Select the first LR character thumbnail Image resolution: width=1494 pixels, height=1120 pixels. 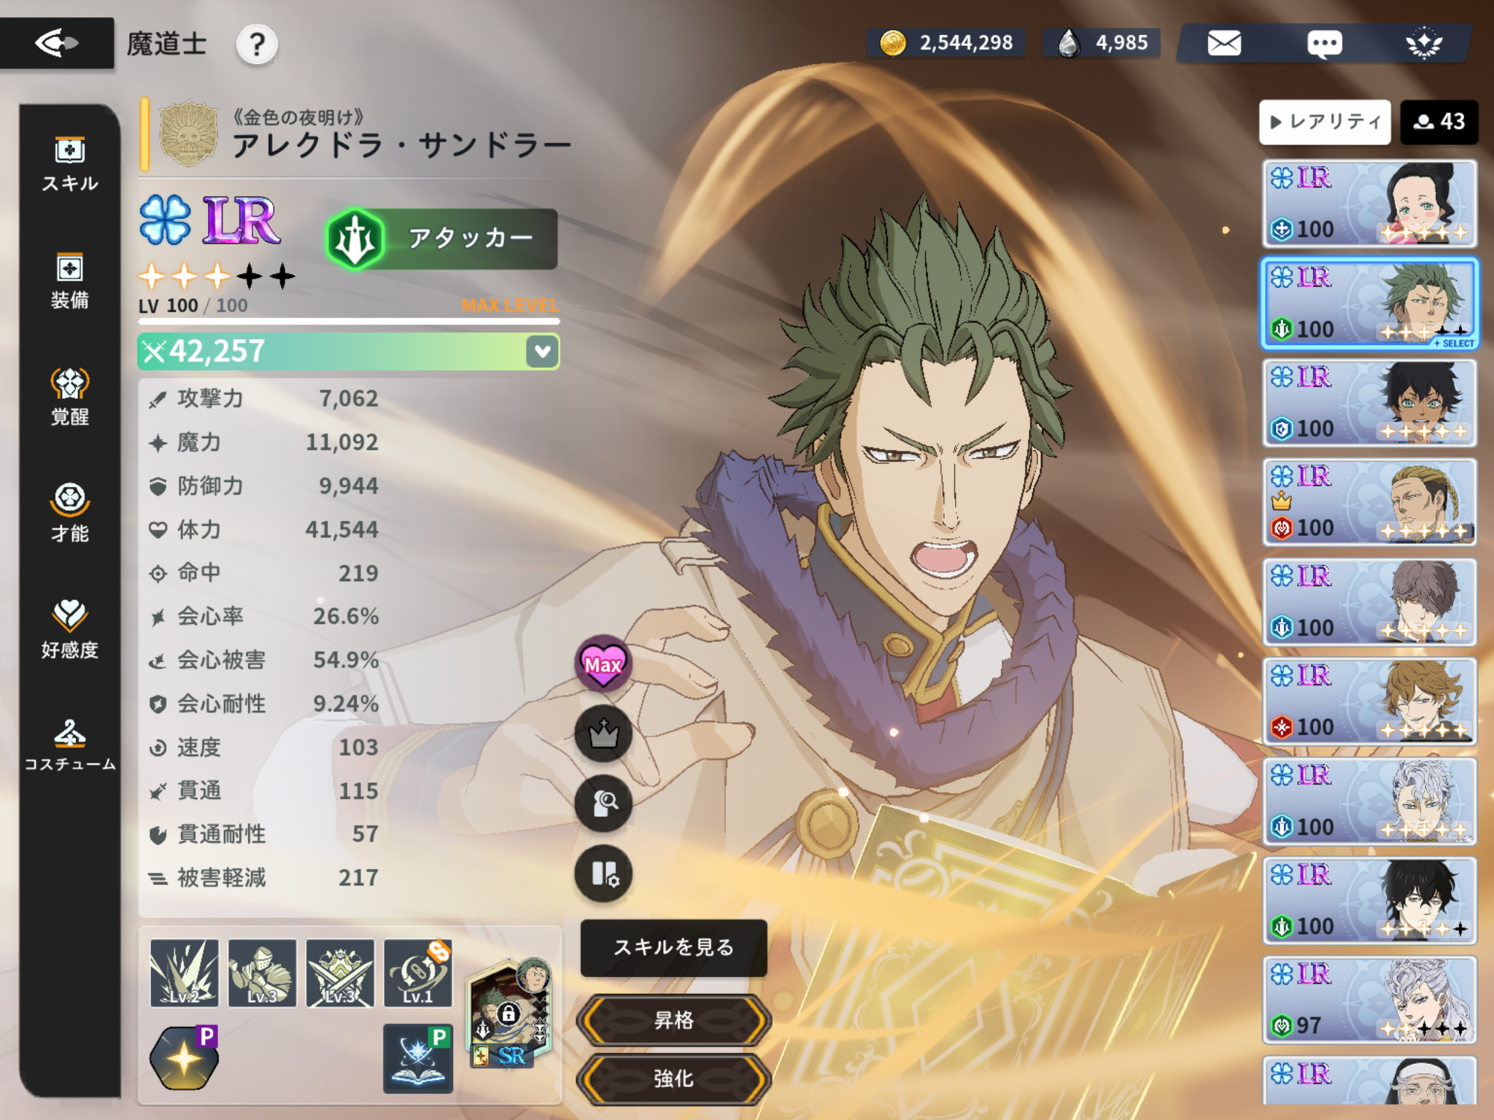pos(1369,203)
